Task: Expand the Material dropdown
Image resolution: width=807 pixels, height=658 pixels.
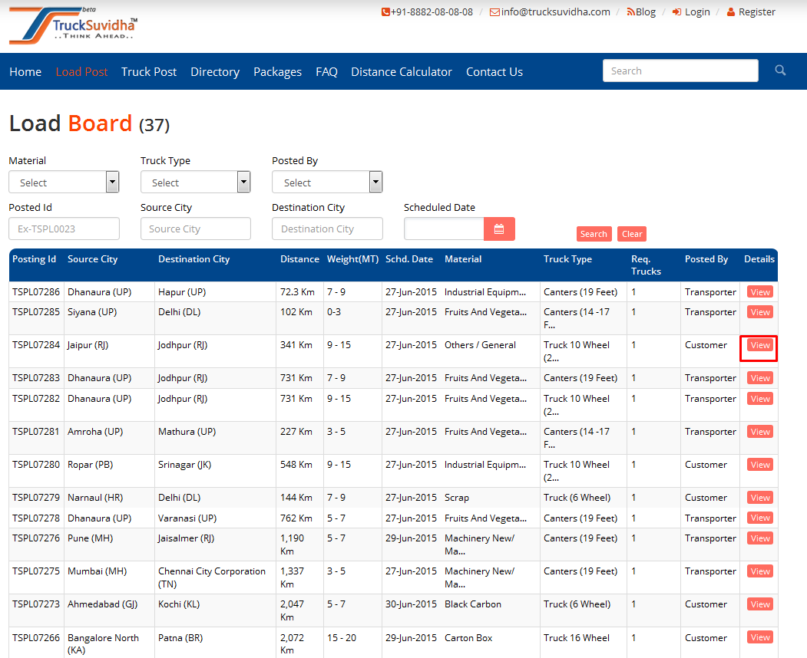Action: (x=64, y=183)
